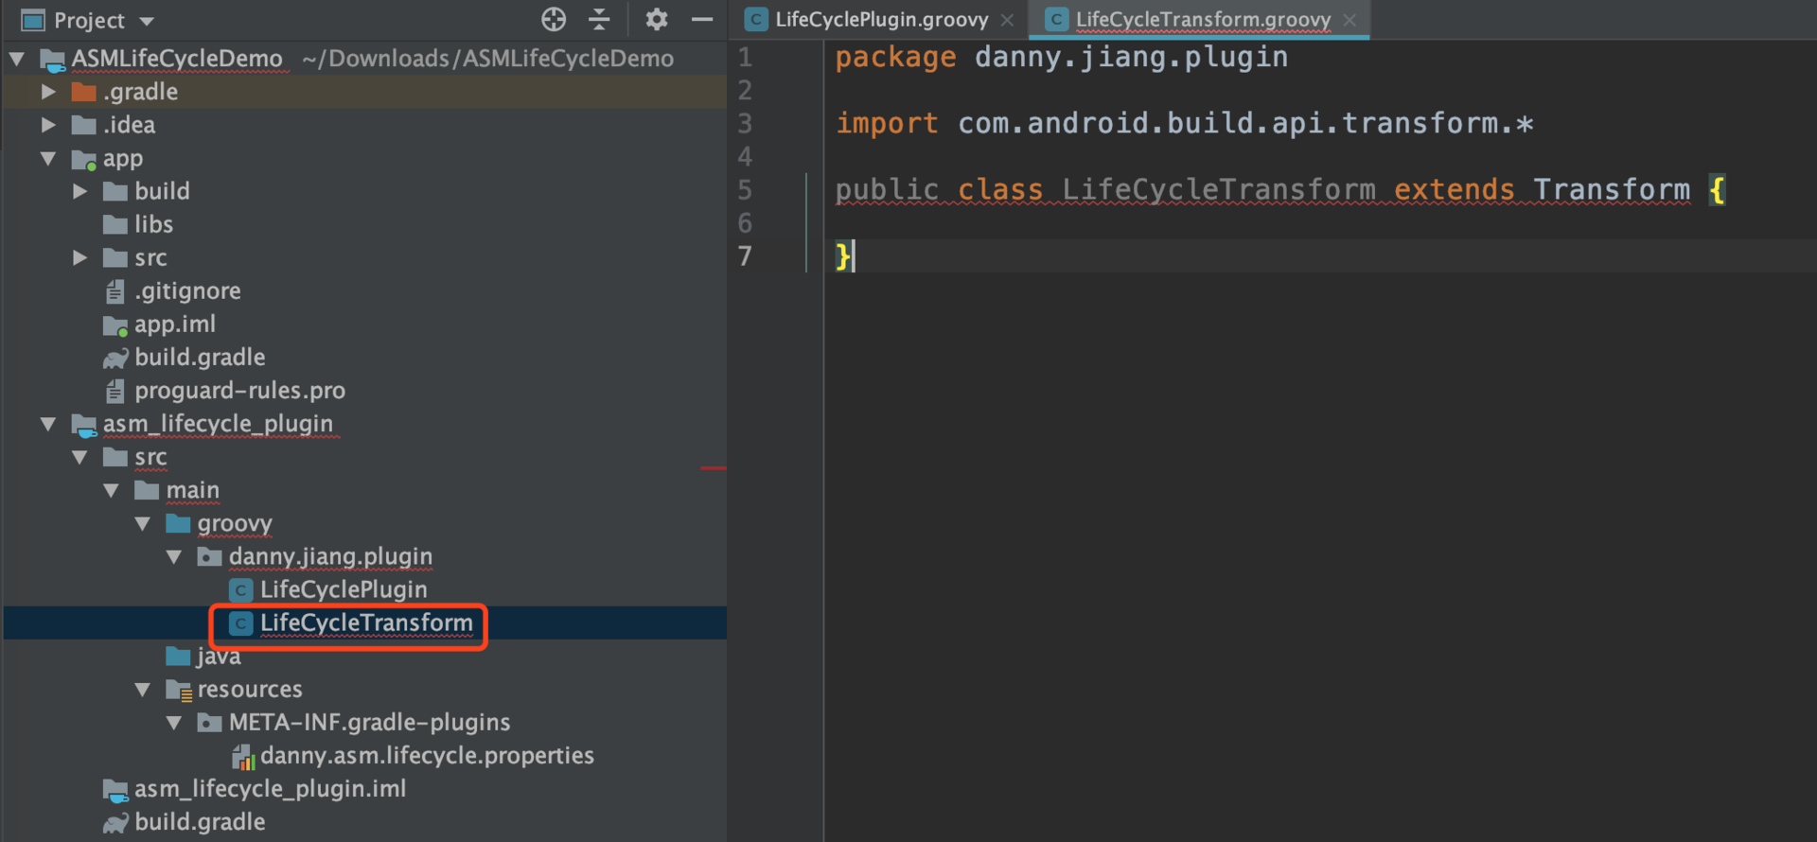This screenshot has width=1817, height=842.
Task: Select LifeCycleTransform in project tree
Action: (366, 623)
